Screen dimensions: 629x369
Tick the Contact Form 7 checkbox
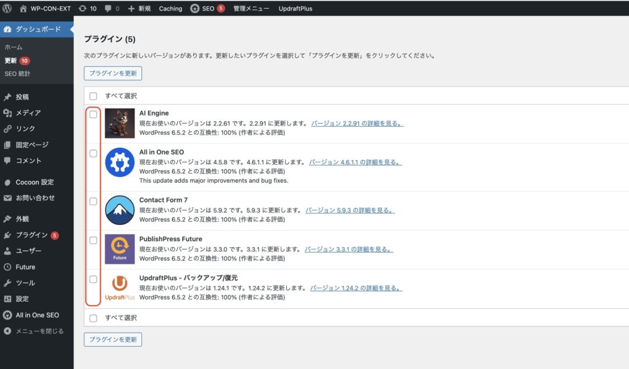pos(93,201)
